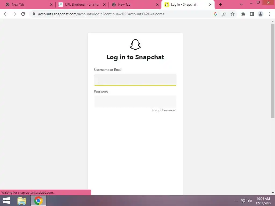Open the Windows Start menu
275x206 pixels.
(x=6, y=201)
